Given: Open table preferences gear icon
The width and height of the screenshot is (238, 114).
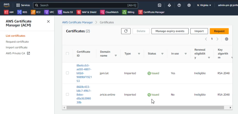Looking at the screenshot, I should pos(226,39).
